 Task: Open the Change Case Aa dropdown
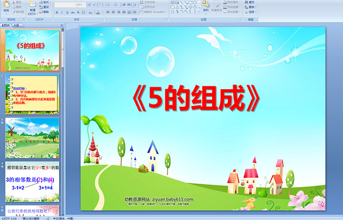coord(91,12)
